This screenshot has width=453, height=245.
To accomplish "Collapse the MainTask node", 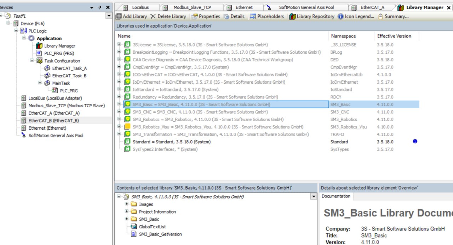I will click(40, 83).
